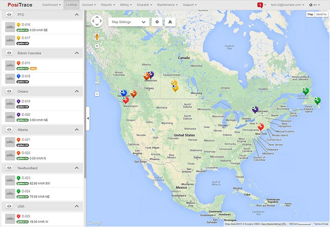Collapse the Alberta group chevron
This screenshot has width=330, height=227.
[x=77, y=130]
